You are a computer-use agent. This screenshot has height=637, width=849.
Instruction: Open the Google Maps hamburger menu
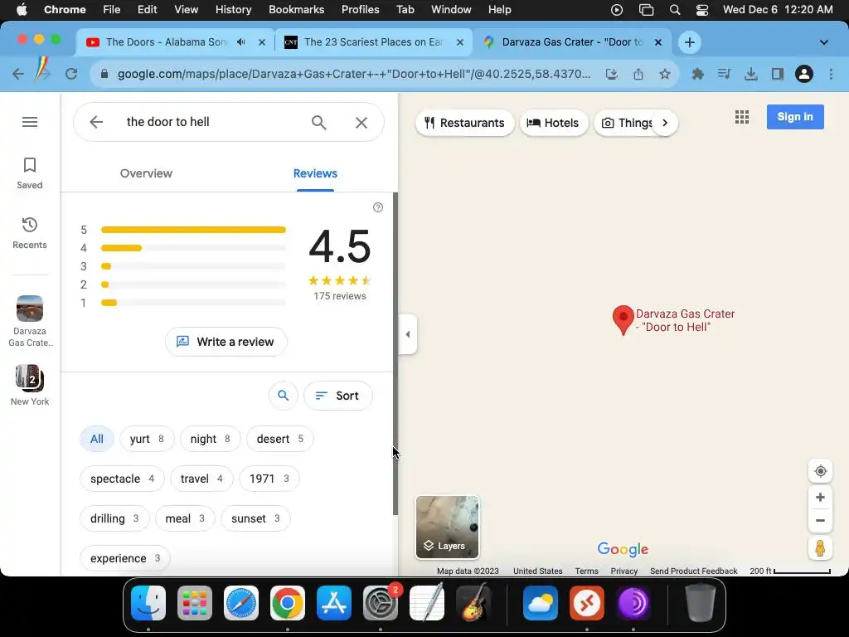point(30,122)
